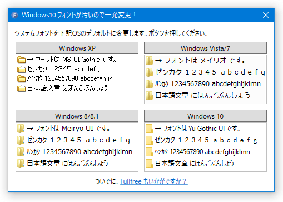Click folder icon beside ハンカク abcdefghijk in XP preview
Viewport: 283px width, 202px height.
point(22,78)
